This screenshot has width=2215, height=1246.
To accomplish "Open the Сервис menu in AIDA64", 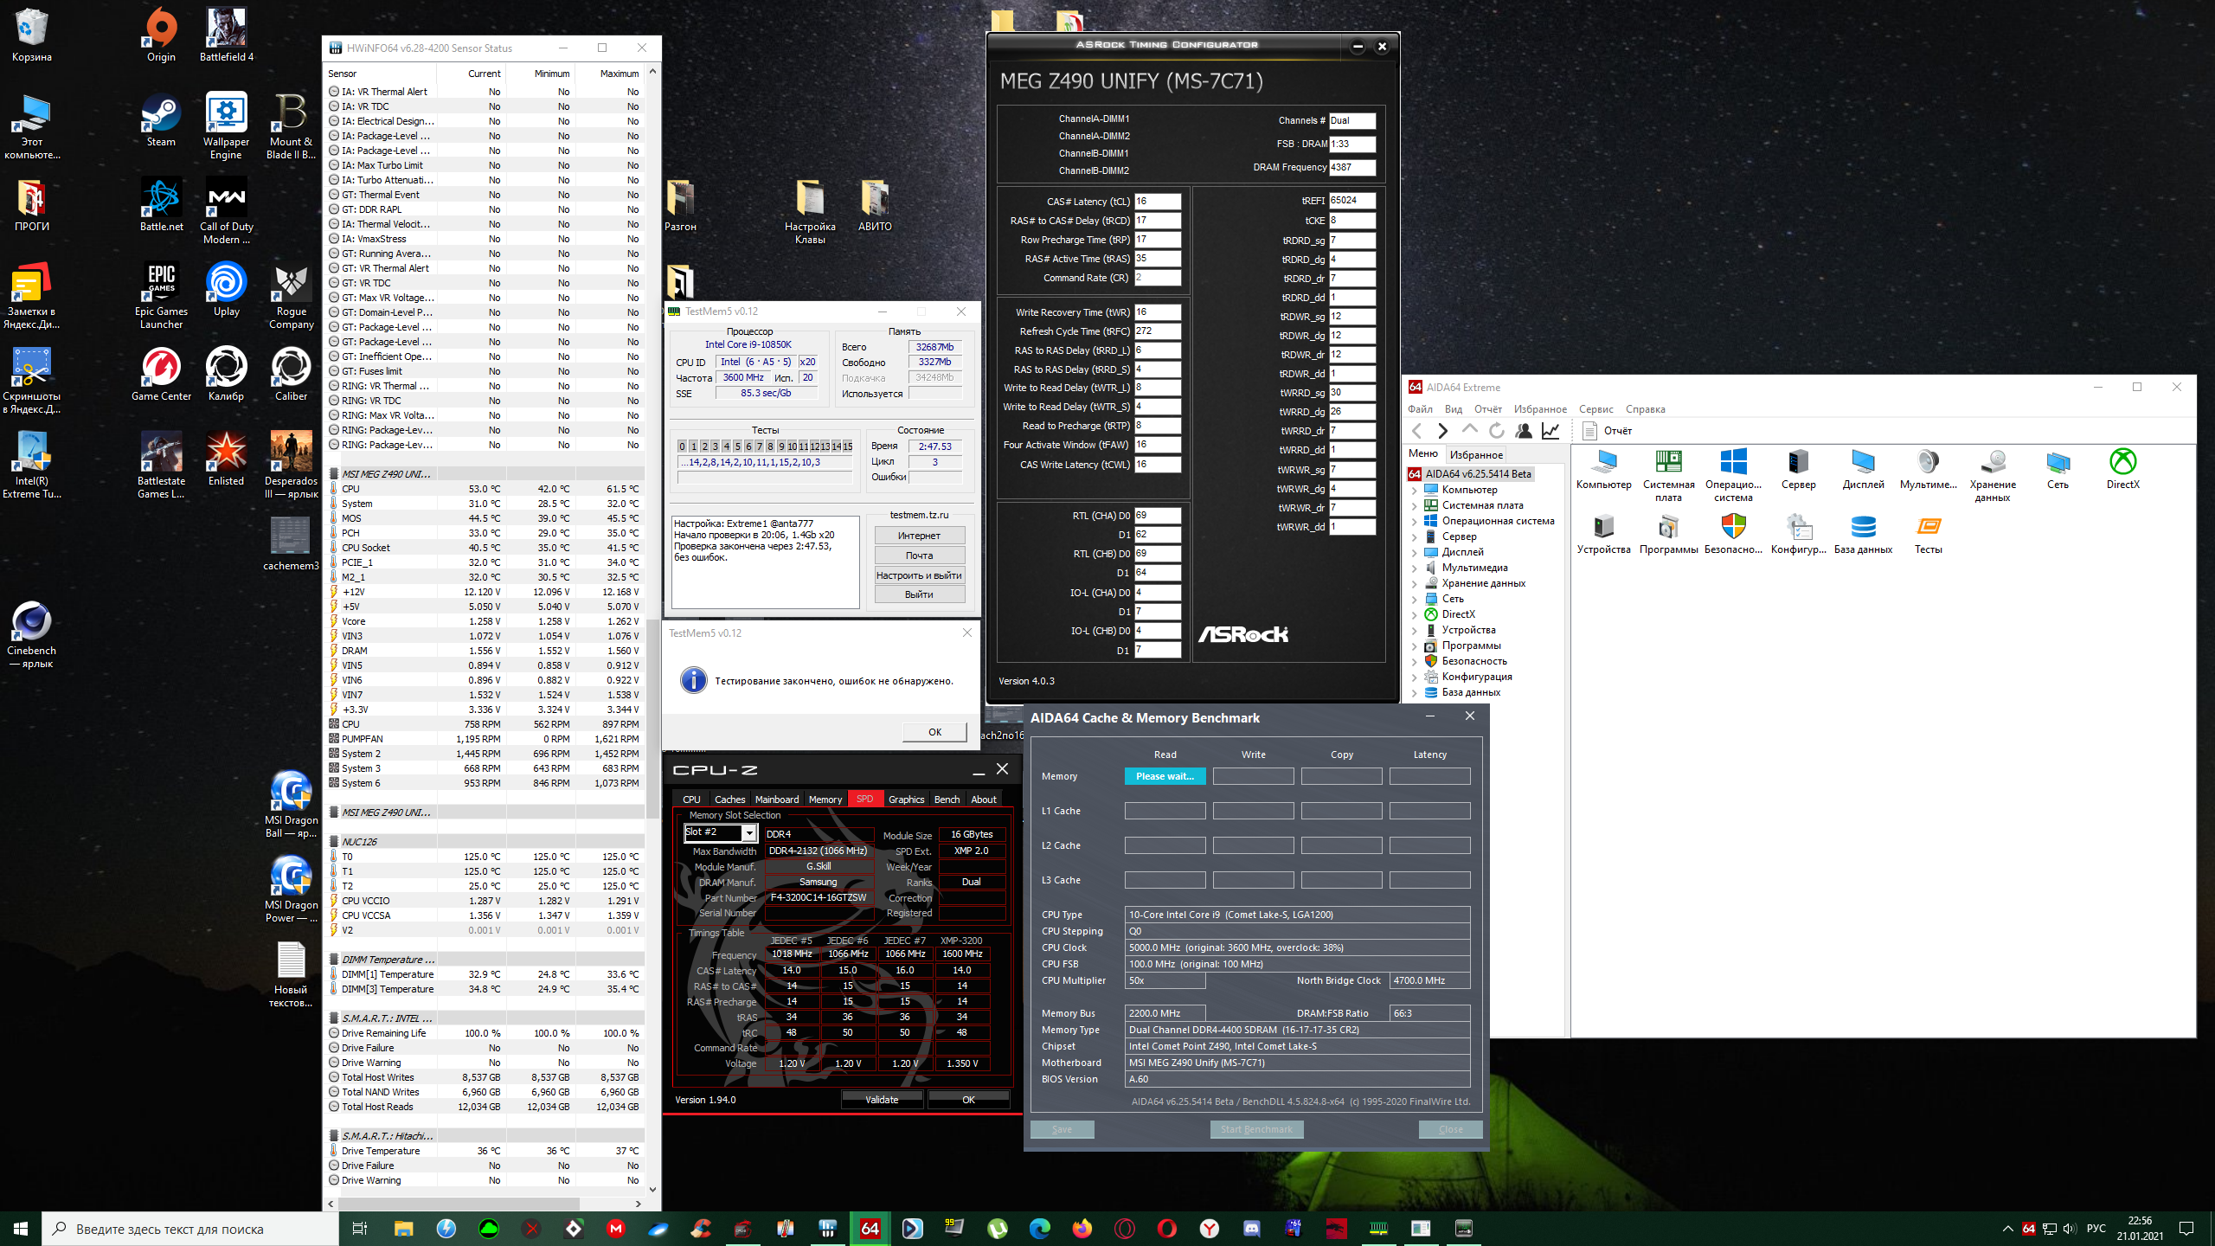I will (x=1595, y=409).
